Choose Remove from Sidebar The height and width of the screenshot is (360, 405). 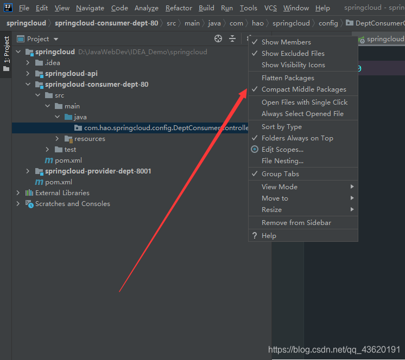[303, 222]
